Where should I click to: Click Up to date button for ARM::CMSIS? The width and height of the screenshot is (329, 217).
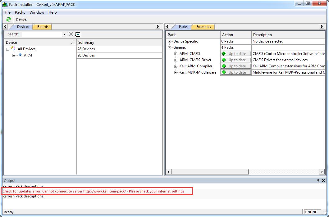(x=236, y=54)
